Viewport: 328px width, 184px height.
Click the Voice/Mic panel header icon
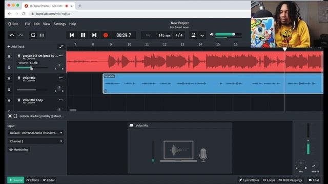click(x=131, y=125)
